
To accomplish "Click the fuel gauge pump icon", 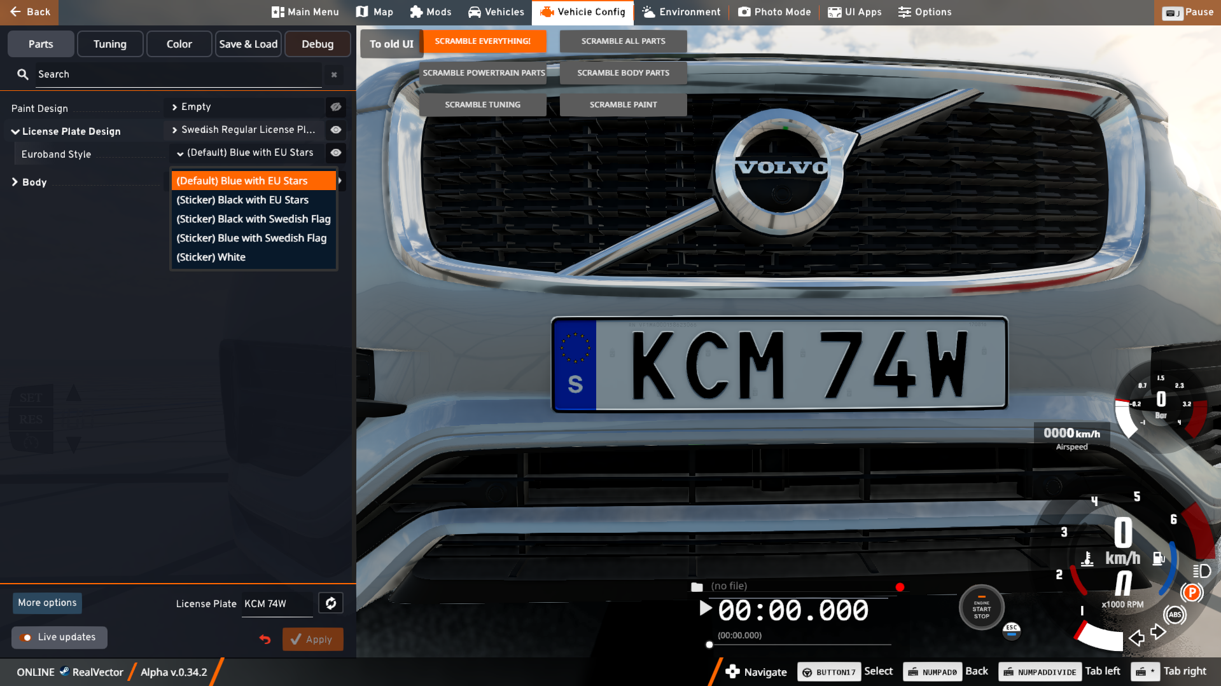I will click(1159, 559).
